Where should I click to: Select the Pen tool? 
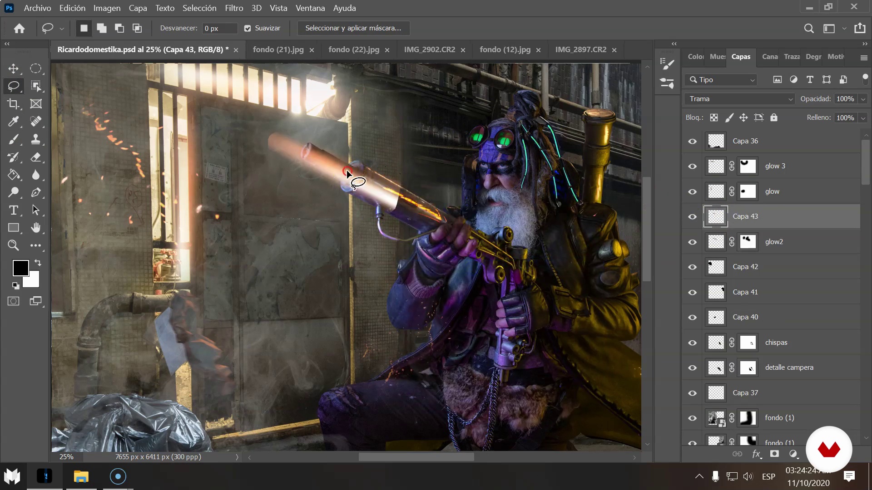36,192
